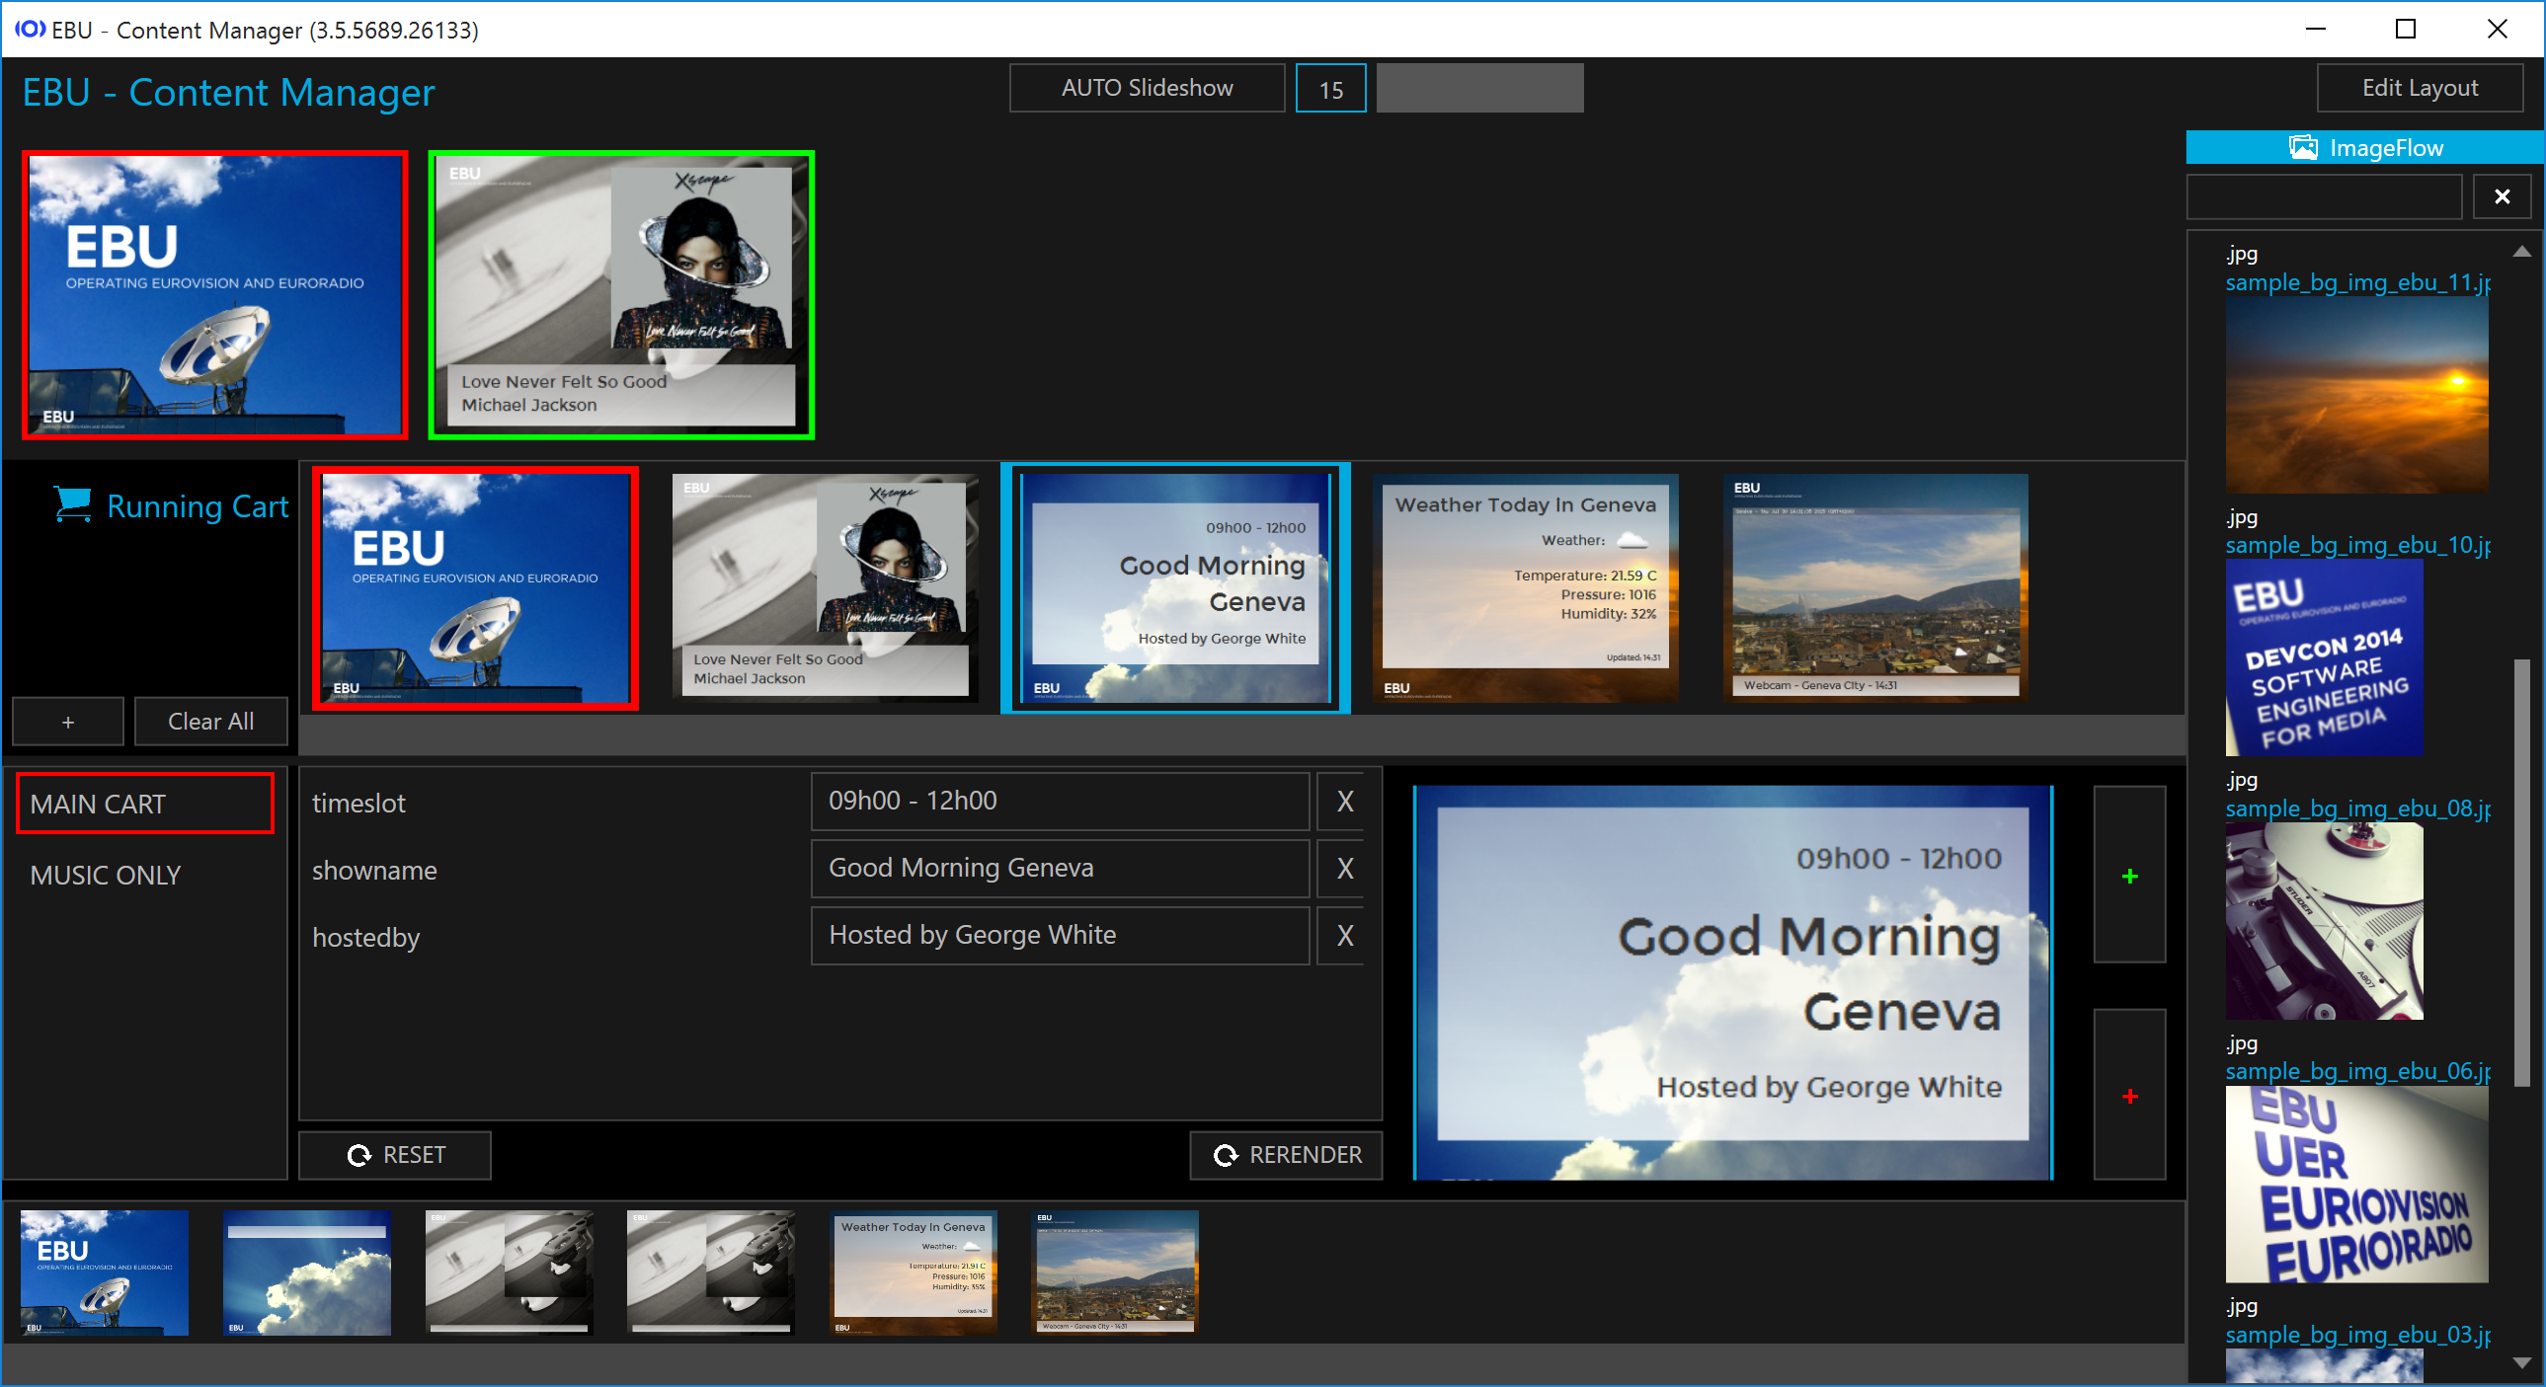Open sample_bg_img_ebu_10 image link
The width and height of the screenshot is (2546, 1387).
[2356, 545]
